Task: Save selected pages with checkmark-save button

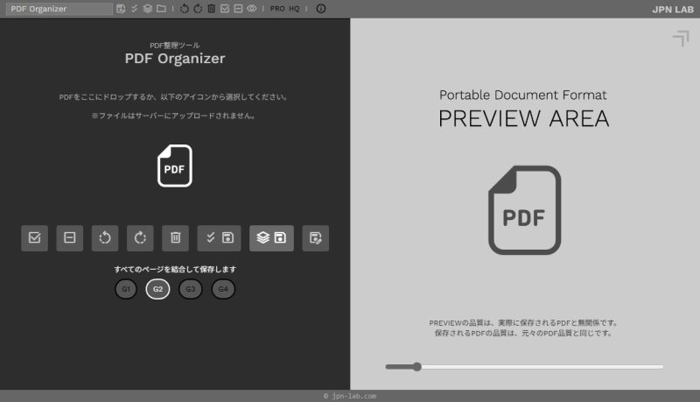Action: [219, 237]
